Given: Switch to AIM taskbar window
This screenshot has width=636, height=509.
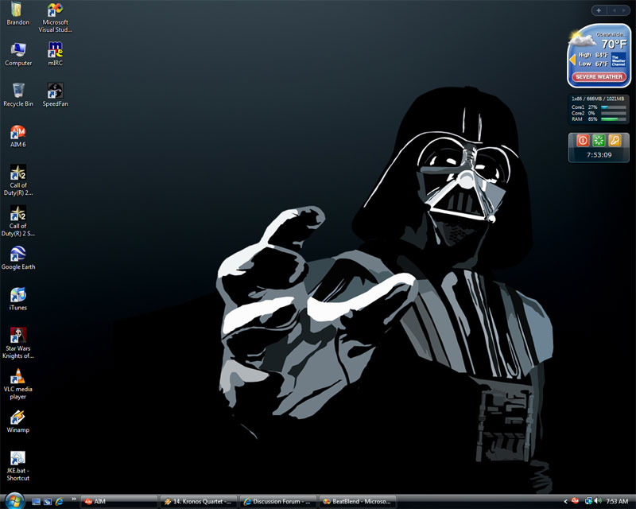Looking at the screenshot, I should [x=118, y=502].
